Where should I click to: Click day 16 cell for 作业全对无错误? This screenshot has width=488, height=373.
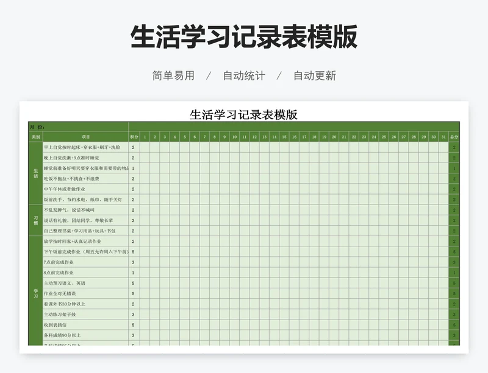click(x=294, y=293)
